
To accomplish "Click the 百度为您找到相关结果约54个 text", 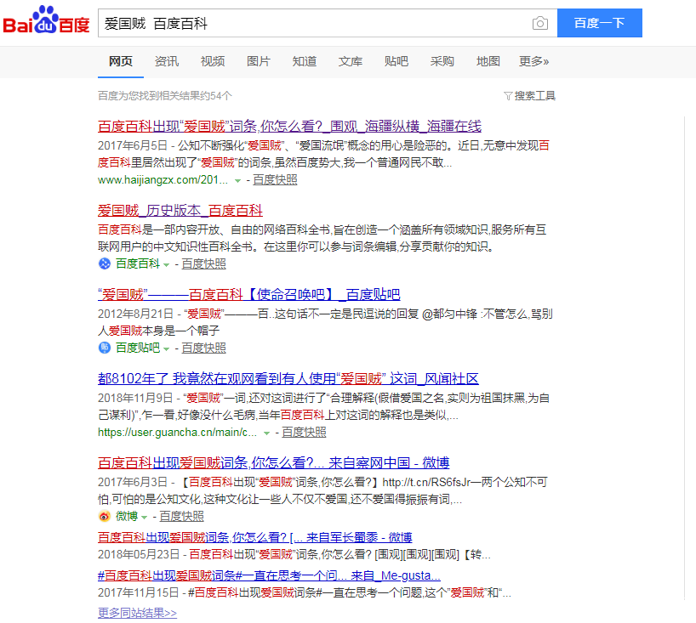I will [165, 96].
